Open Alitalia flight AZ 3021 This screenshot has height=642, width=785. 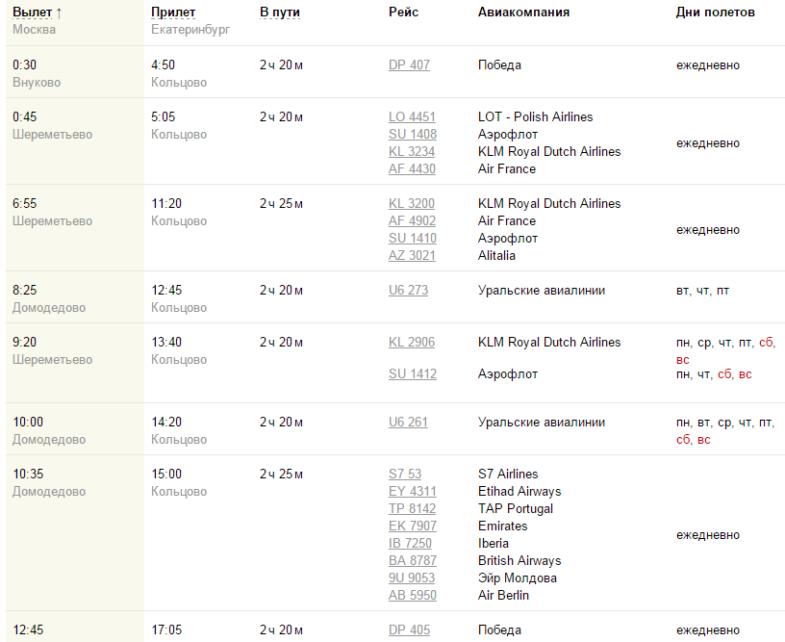[412, 256]
